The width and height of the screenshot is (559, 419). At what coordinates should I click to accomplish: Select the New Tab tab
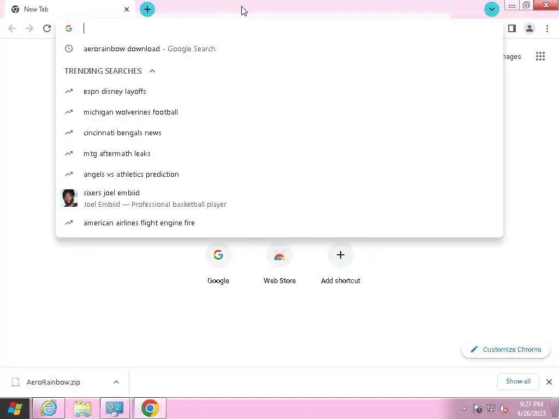point(70,9)
